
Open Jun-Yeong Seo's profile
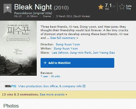(x=104, y=53)
